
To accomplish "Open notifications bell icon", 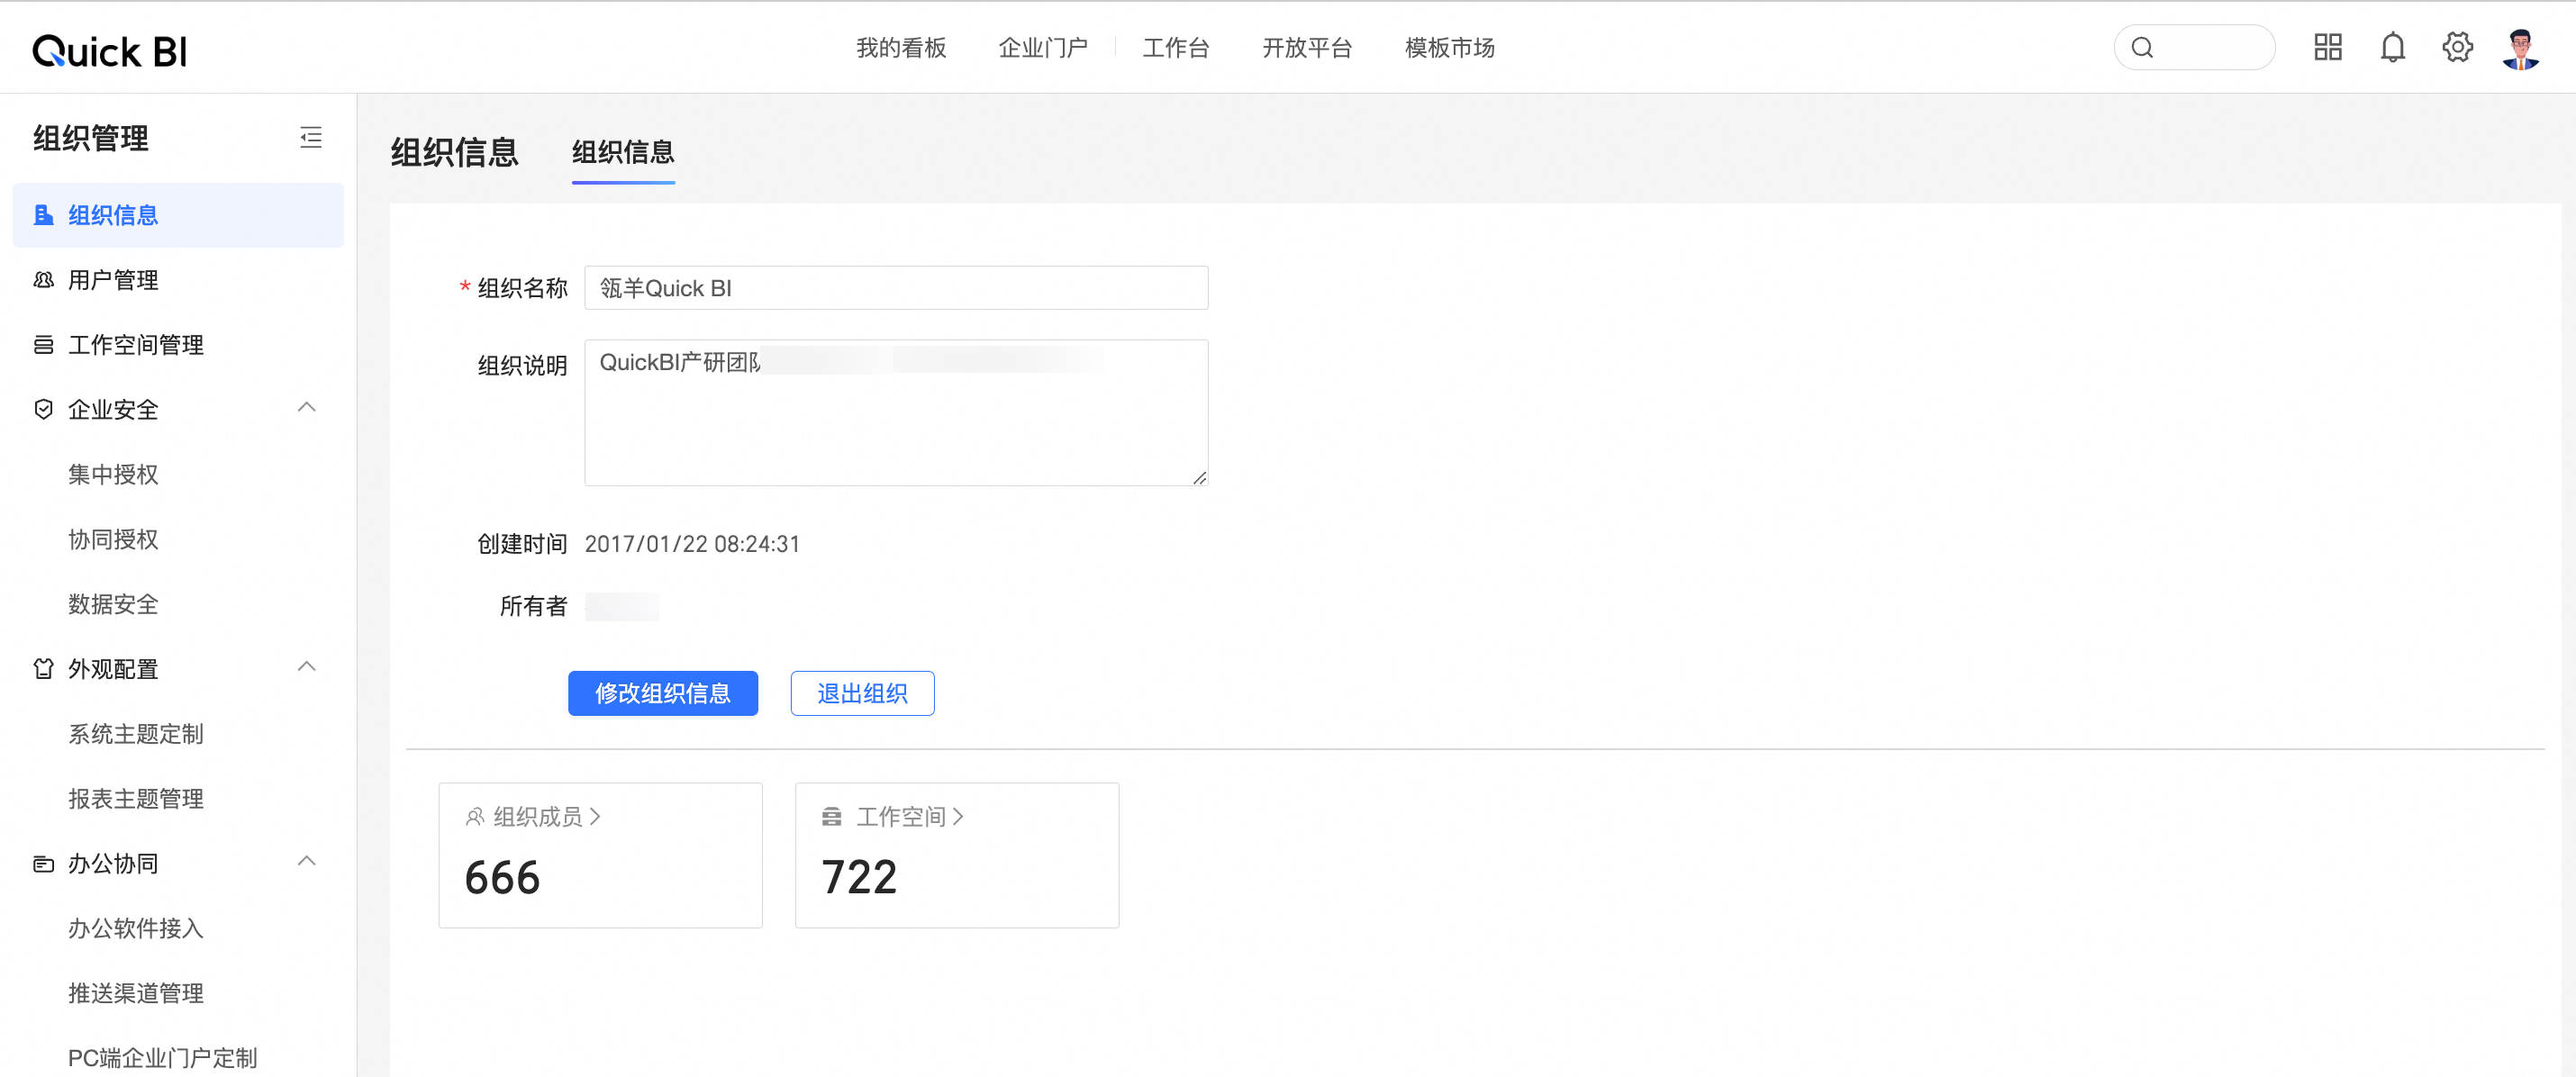I will 2392,47.
